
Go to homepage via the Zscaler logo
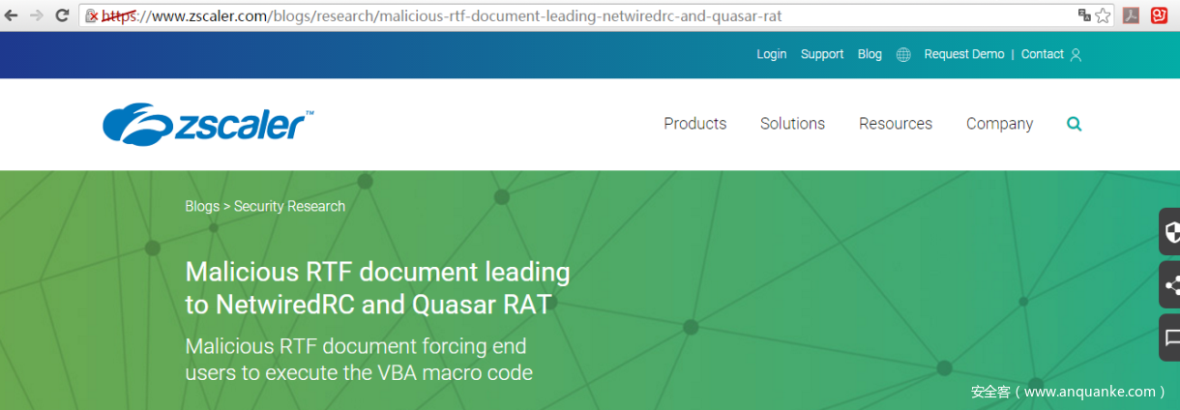209,124
